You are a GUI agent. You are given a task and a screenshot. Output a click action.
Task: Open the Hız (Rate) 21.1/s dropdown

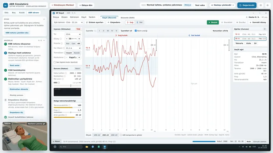click(73, 48)
